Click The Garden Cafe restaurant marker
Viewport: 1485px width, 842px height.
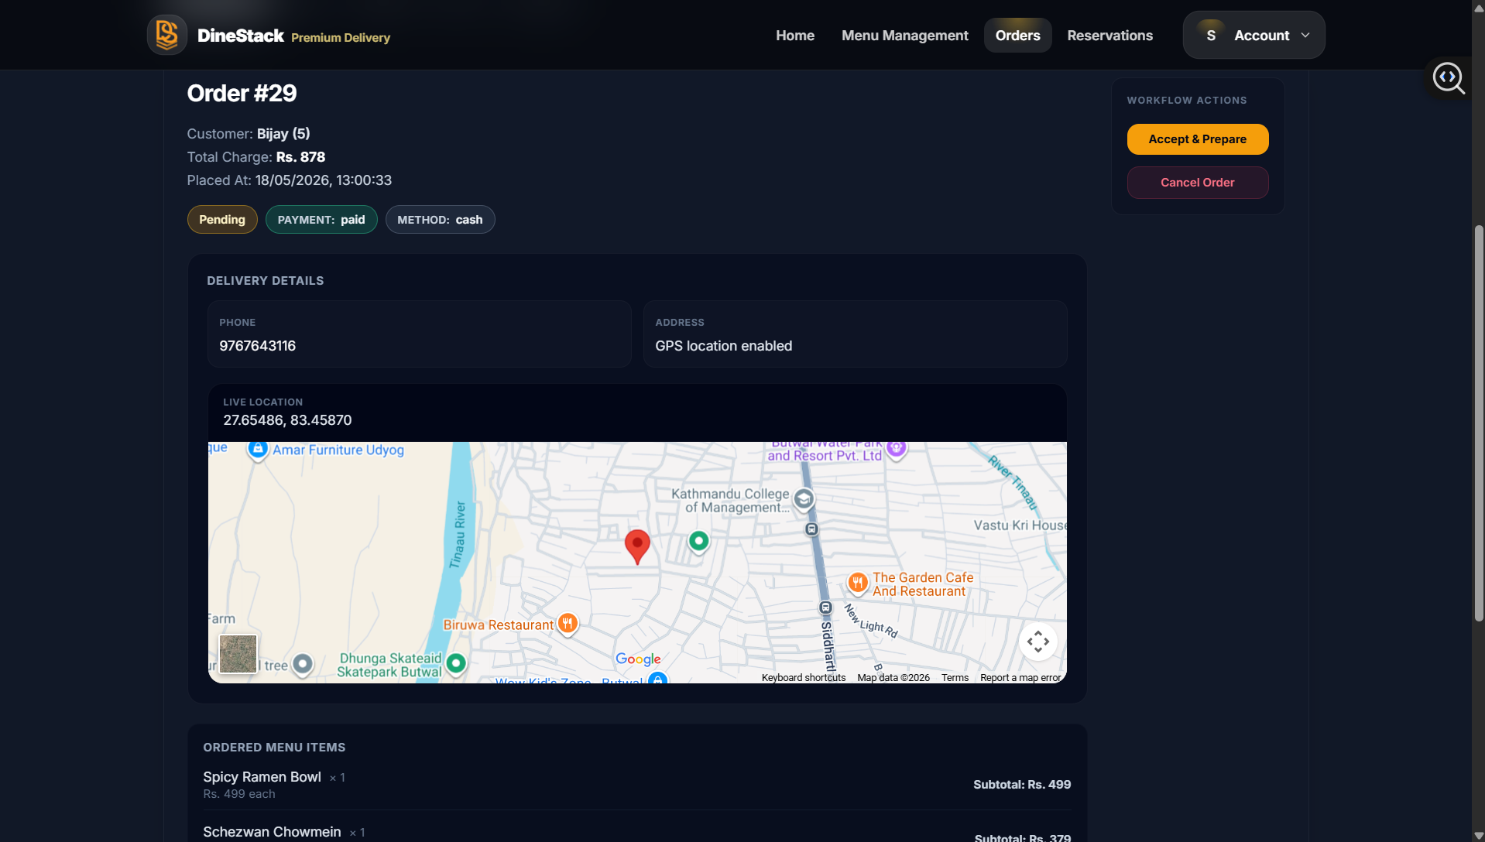857,583
